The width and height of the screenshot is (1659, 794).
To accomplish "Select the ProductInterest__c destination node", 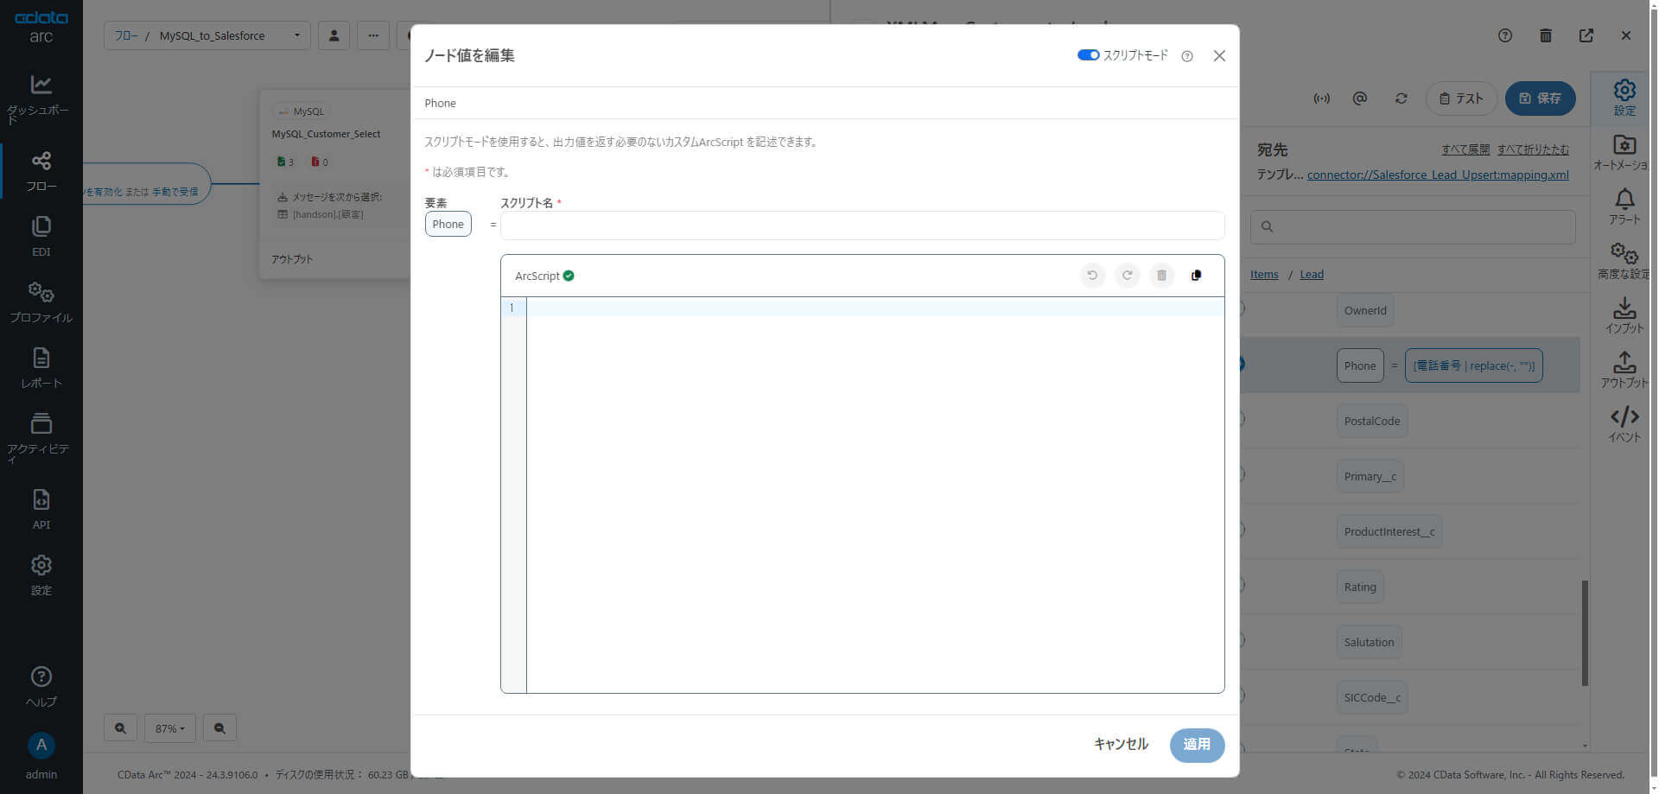I will click(x=1389, y=532).
